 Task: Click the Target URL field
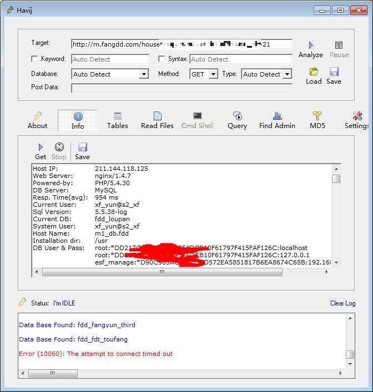(x=182, y=44)
